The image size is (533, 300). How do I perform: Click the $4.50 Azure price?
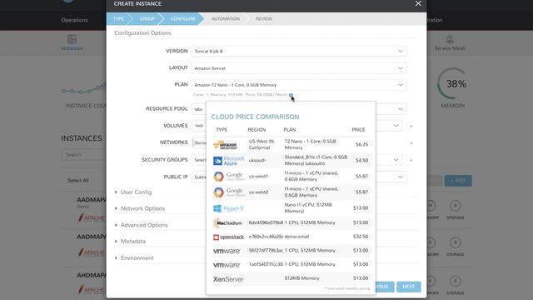click(361, 160)
